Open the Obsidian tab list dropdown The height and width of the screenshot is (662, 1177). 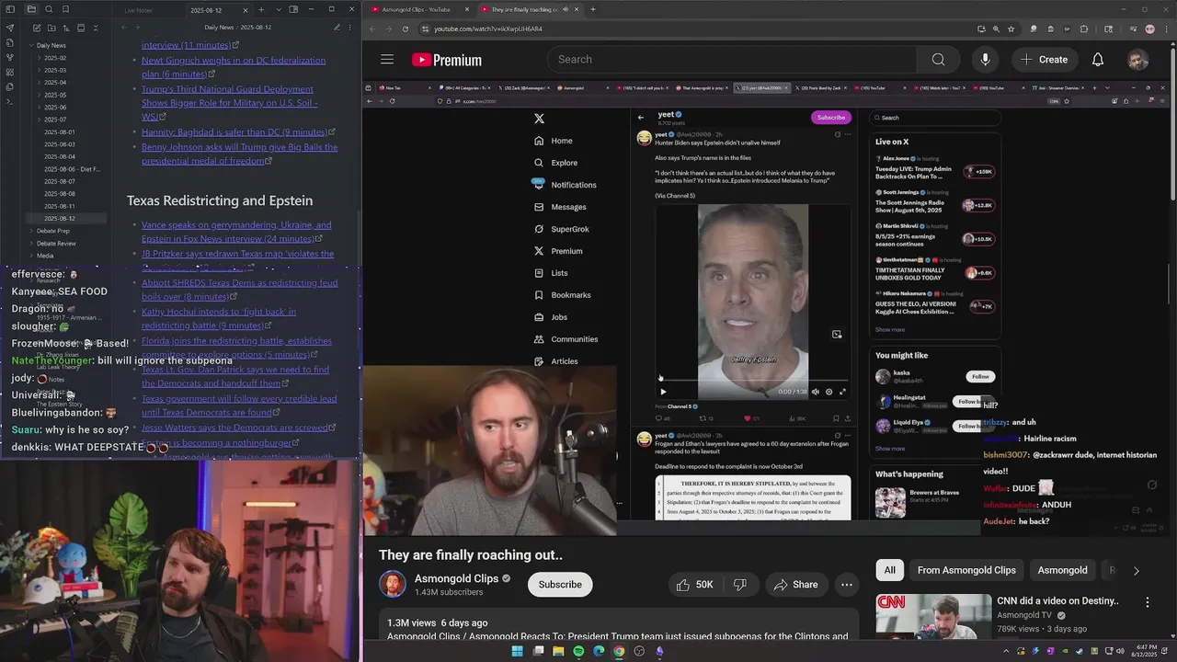pos(277,10)
